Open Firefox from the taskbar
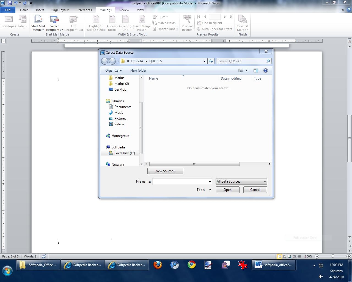Image resolution: width=352 pixels, height=282 pixels. (x=158, y=265)
